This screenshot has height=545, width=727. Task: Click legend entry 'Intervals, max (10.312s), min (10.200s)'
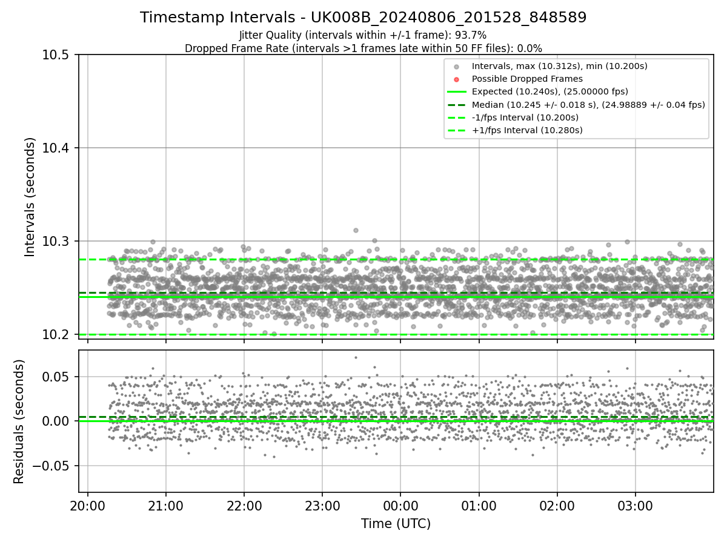click(x=560, y=66)
